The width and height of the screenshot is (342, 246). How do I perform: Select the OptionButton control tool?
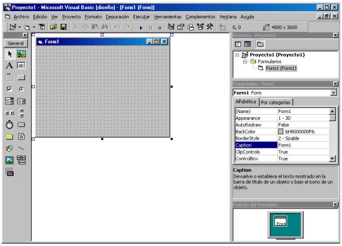coord(21,89)
